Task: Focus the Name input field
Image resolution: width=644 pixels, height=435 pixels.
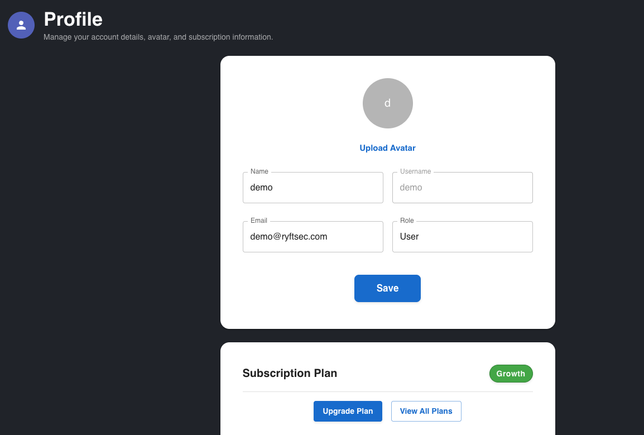Action: tap(313, 188)
